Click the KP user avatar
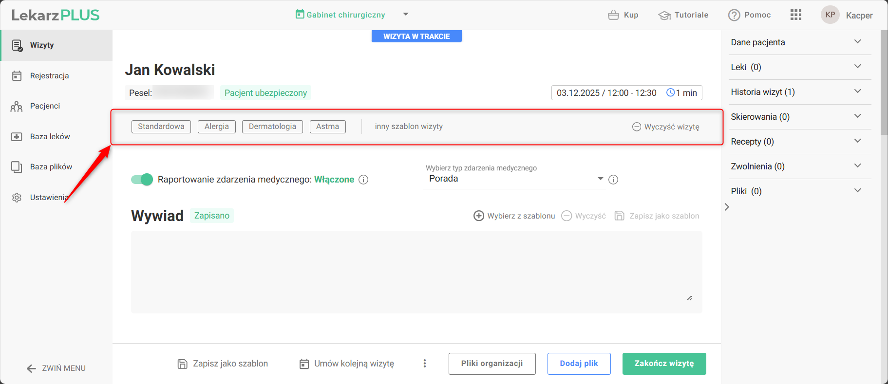This screenshot has height=384, width=888. pyautogui.click(x=830, y=15)
